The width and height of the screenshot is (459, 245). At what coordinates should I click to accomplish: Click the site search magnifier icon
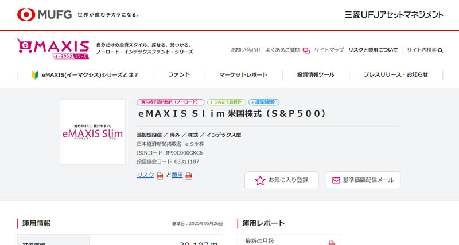pyautogui.click(x=440, y=50)
